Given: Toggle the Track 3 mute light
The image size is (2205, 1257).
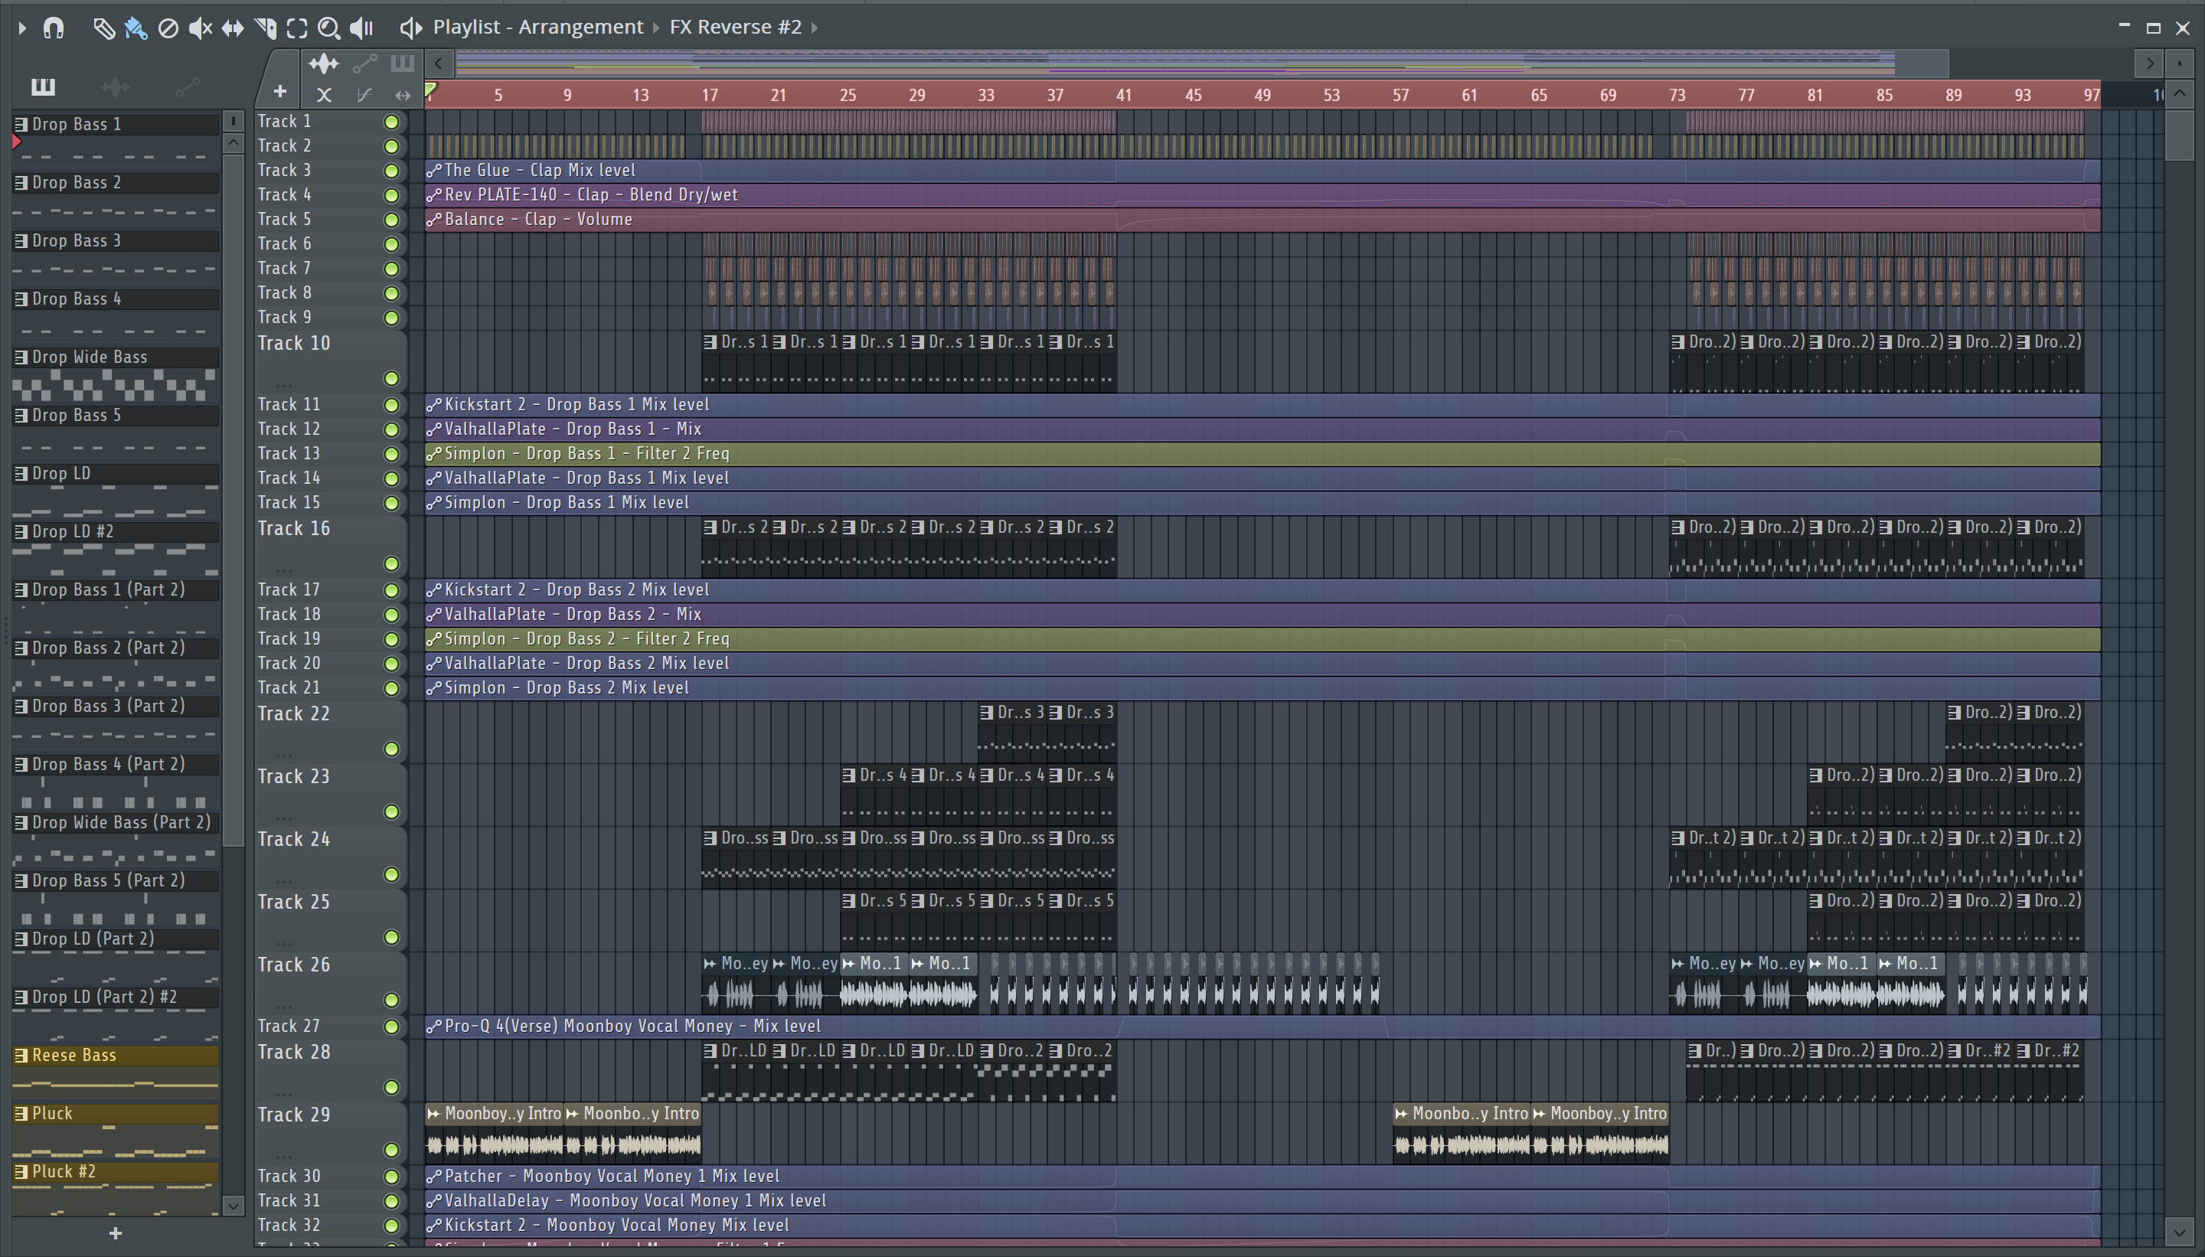Looking at the screenshot, I should [x=391, y=171].
